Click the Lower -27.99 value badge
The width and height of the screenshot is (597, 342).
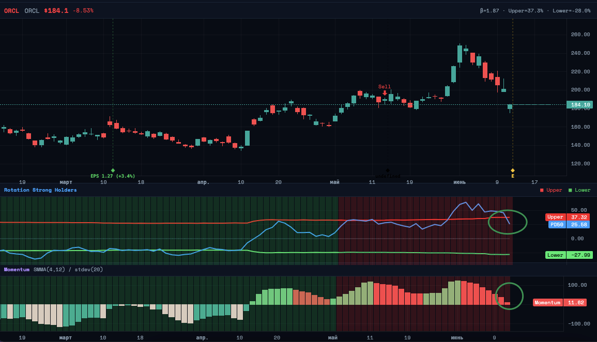coord(569,255)
